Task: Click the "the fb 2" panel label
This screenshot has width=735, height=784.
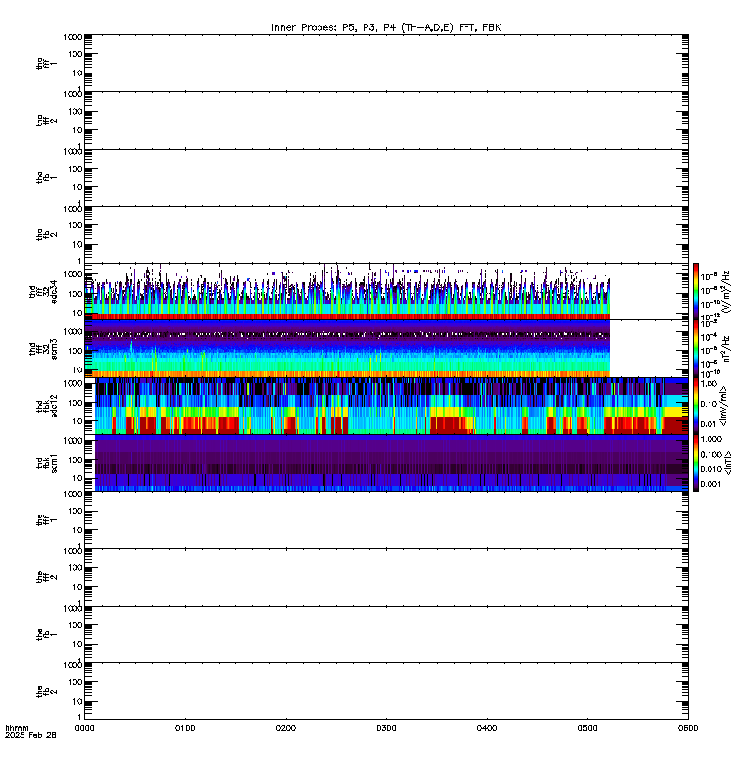Action: [46, 692]
